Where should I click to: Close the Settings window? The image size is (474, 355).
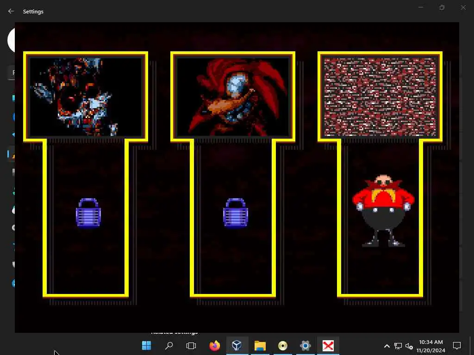(x=463, y=7)
